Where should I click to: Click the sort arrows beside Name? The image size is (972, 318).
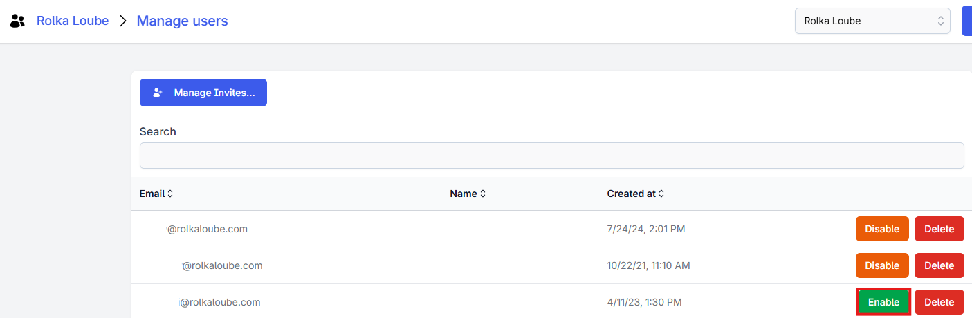click(x=483, y=194)
